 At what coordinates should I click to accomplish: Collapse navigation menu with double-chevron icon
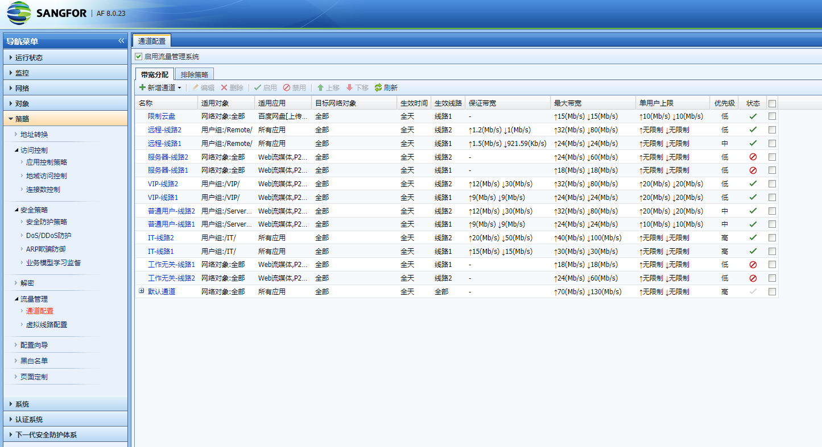[x=121, y=41]
